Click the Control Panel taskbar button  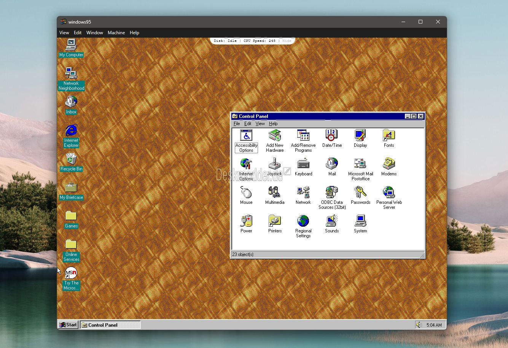point(110,325)
